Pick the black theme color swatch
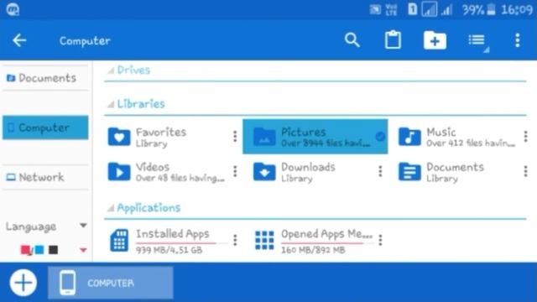The image size is (537, 302). coord(53,250)
